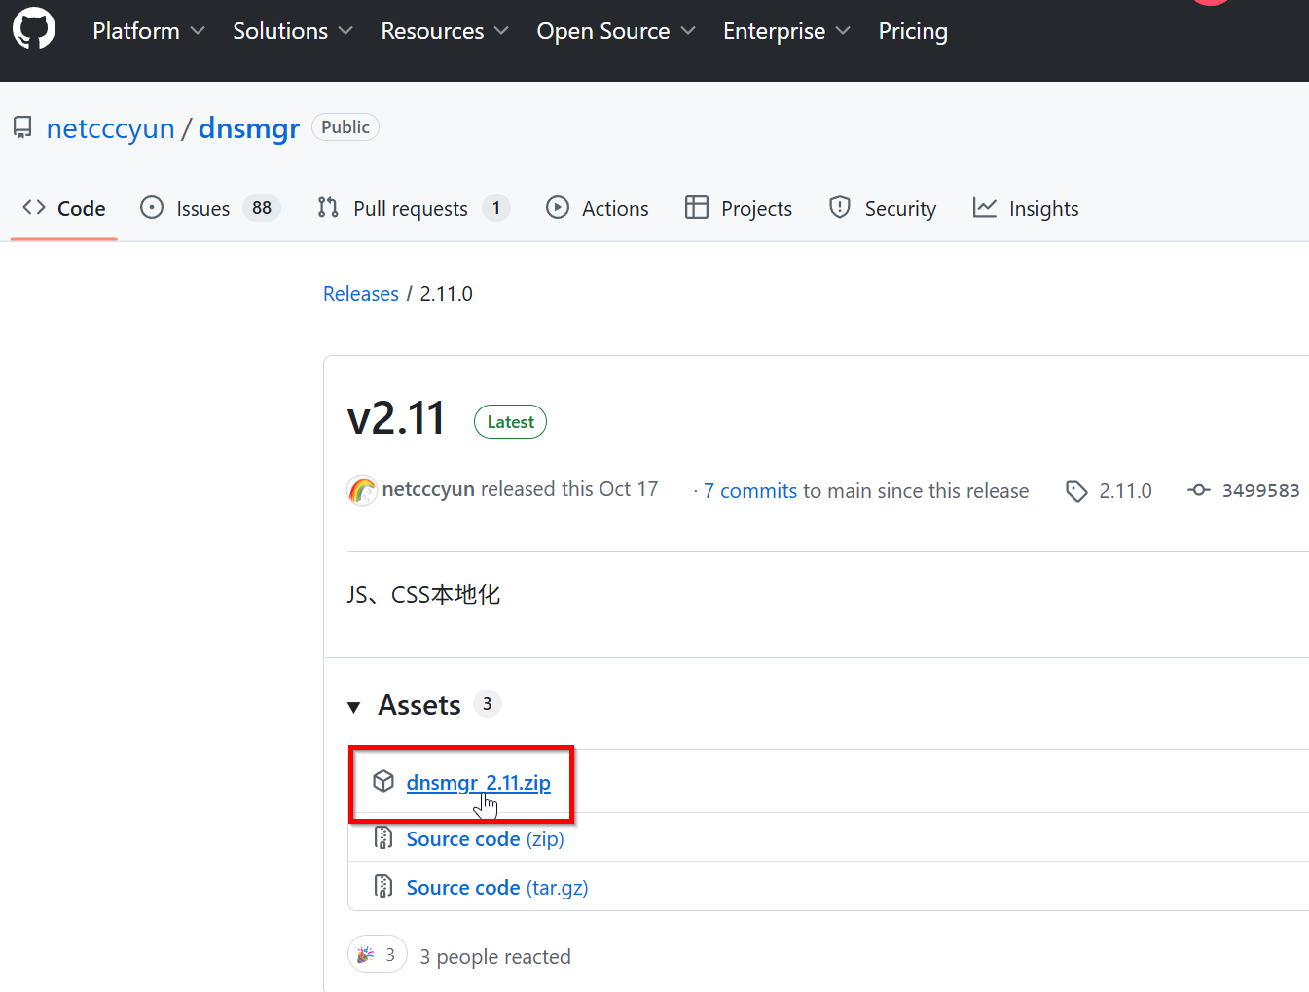Viewport: 1309px width, 992px height.
Task: Download Source code (zip)
Action: (486, 839)
